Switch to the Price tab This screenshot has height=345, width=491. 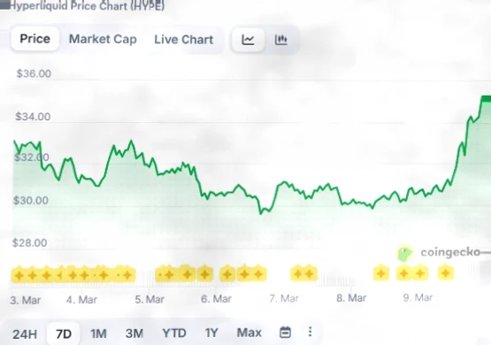35,39
